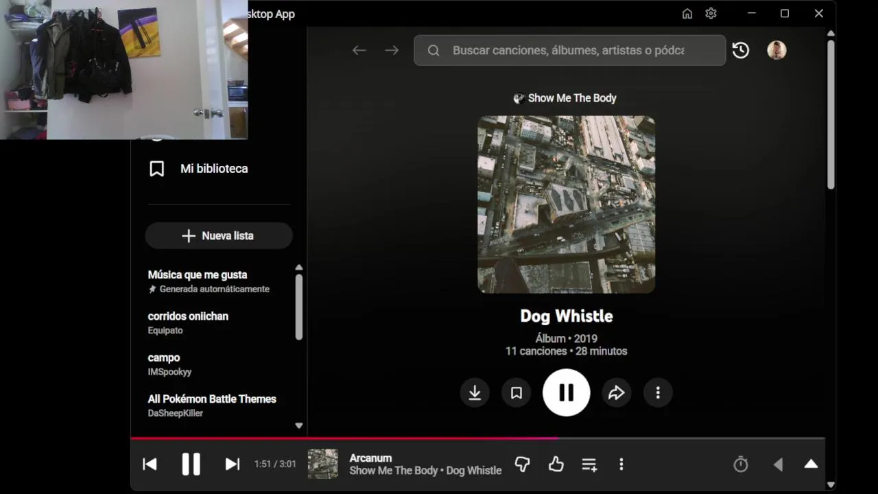Open listening history clock icon

click(x=741, y=50)
